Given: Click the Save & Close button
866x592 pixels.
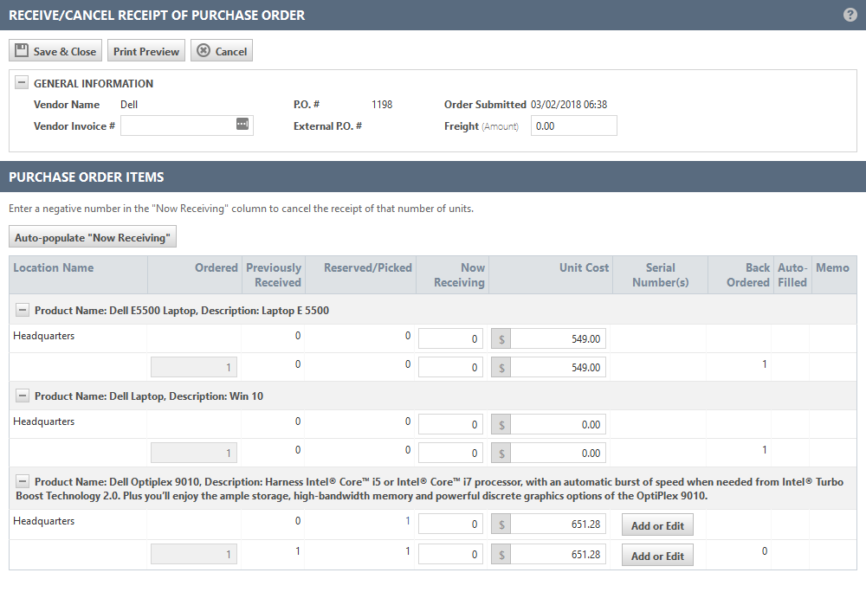Looking at the screenshot, I should tap(55, 51).
